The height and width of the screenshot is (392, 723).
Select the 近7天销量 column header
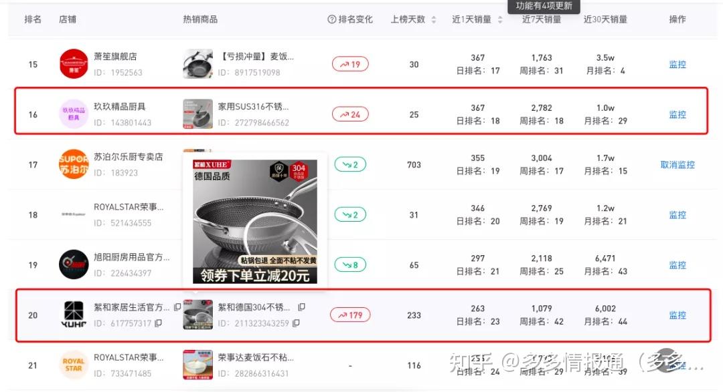pos(542,19)
